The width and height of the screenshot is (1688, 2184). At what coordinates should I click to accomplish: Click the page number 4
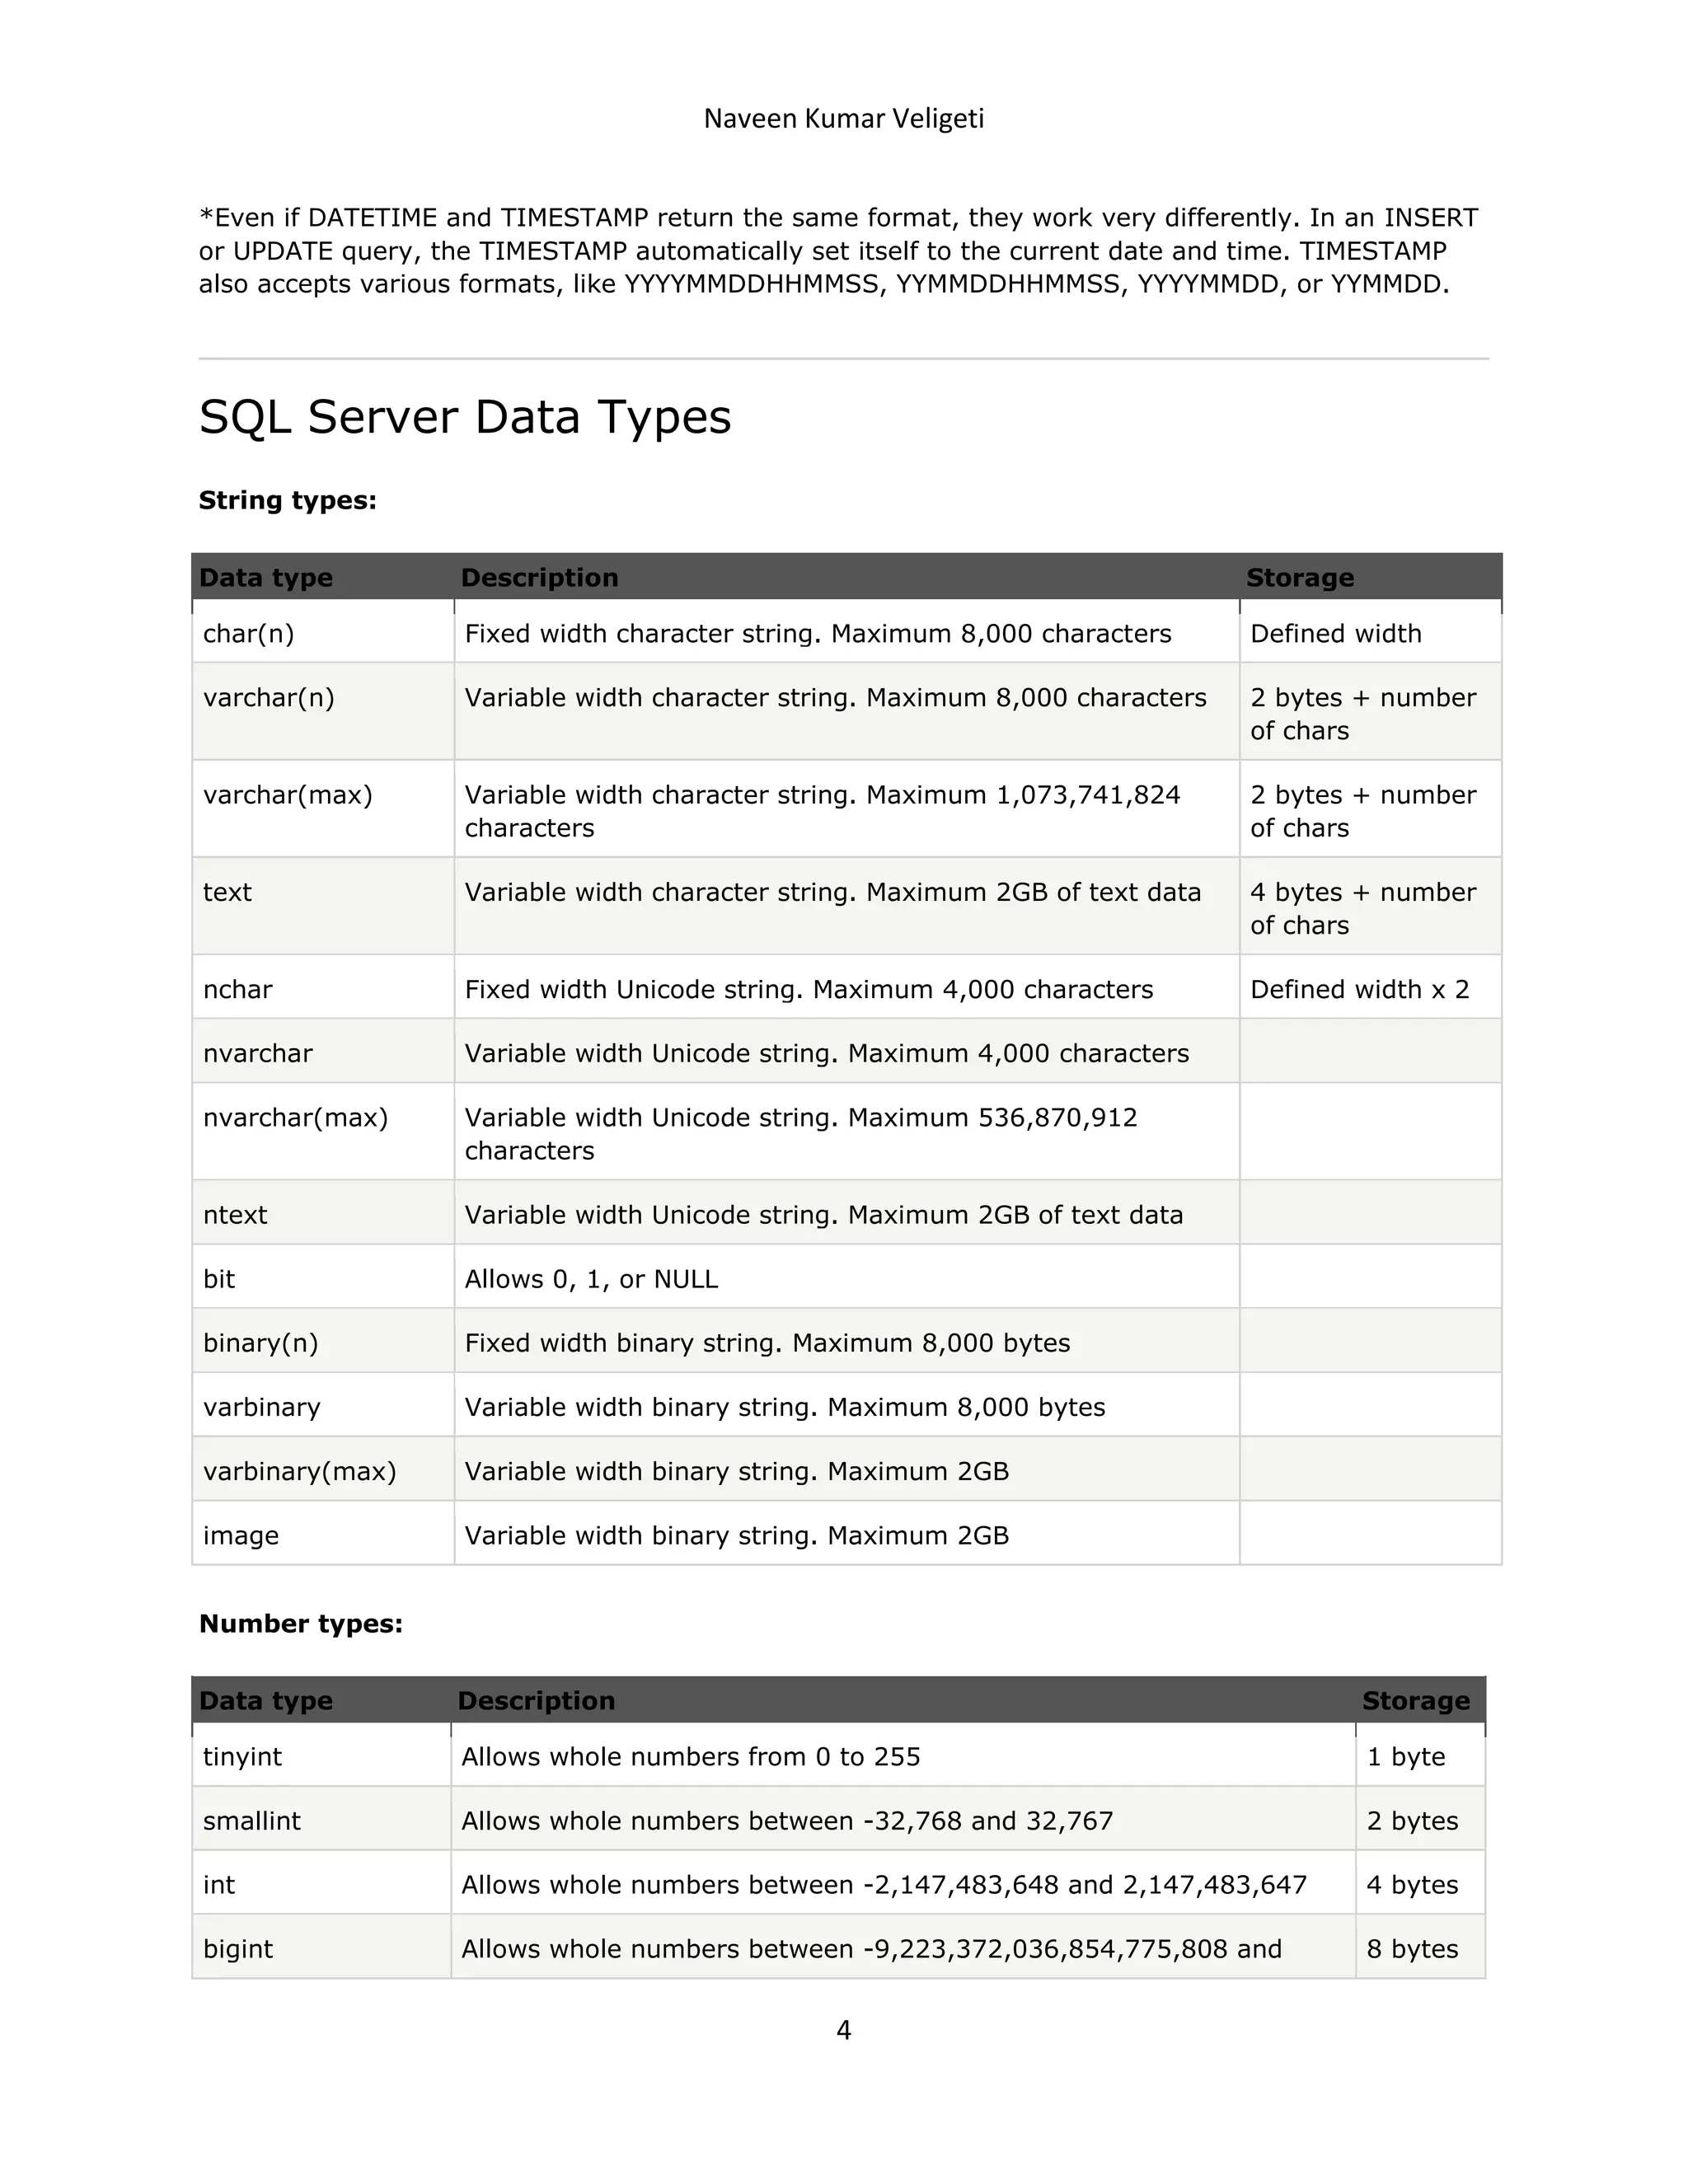click(x=843, y=2031)
